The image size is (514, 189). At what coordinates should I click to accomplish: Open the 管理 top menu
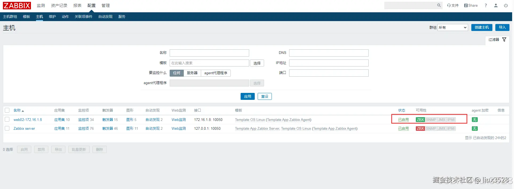pyautogui.click(x=106, y=5)
